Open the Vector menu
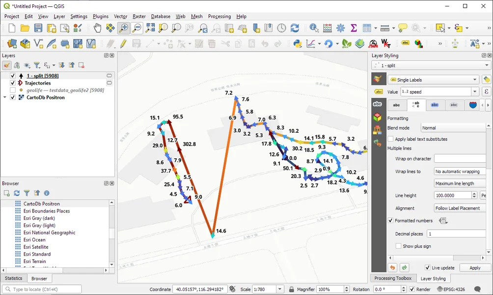This screenshot has width=493, height=295. point(120,16)
